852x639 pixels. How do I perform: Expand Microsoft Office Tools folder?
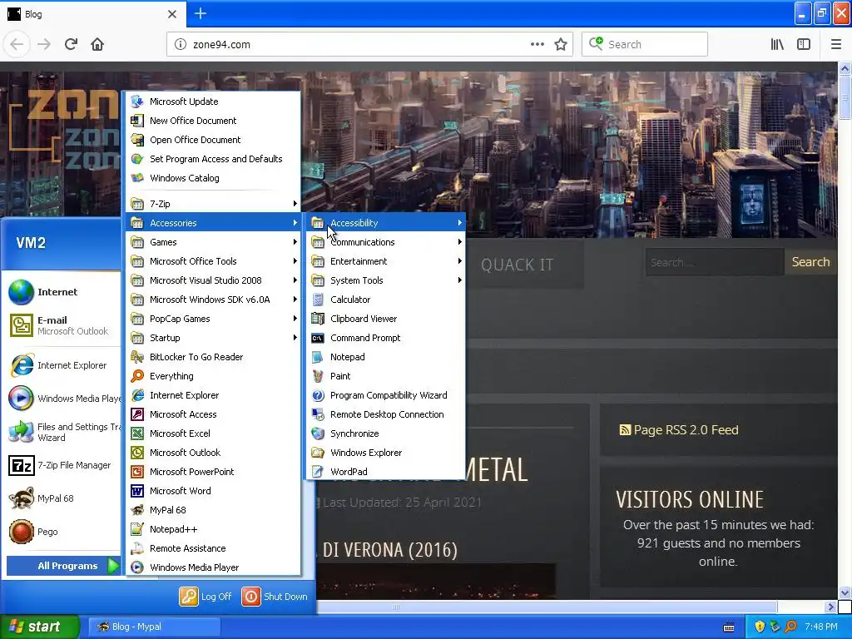[x=213, y=260]
